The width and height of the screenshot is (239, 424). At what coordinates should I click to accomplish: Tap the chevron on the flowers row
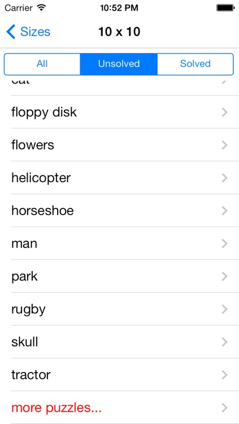(224, 145)
